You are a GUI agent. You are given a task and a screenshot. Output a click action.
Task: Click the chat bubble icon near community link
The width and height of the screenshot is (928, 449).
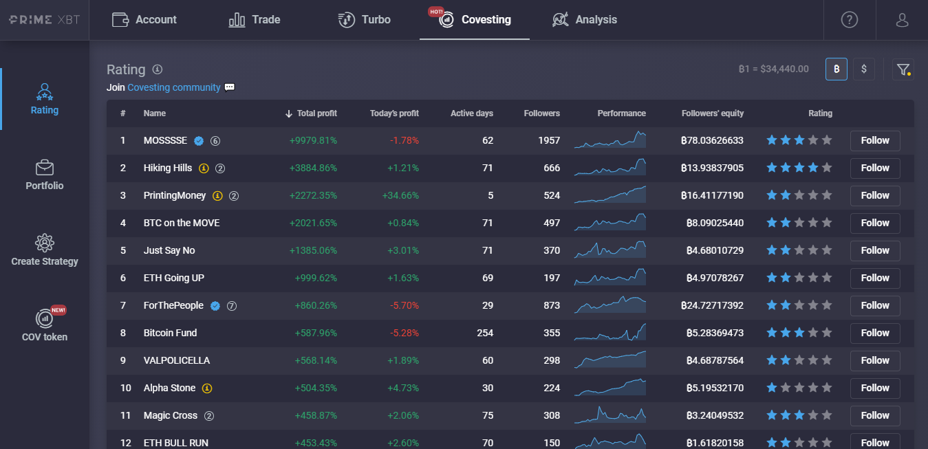click(x=230, y=87)
